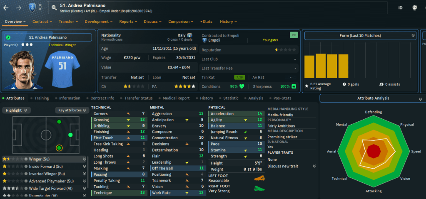Click the green sharpness icon
This screenshot has height=199, width=426.
click(x=294, y=87)
